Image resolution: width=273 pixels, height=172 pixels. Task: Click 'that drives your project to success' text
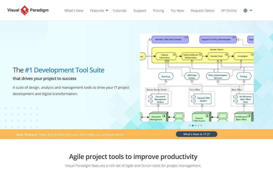tap(44, 79)
